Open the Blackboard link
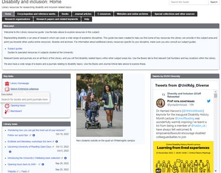The height and width of the screenshot is (173, 221). click(16, 111)
